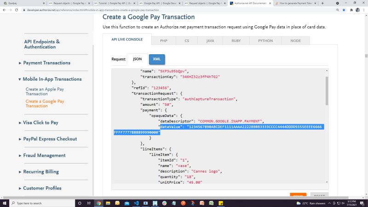Select the NODE code tab
The width and height of the screenshot is (368, 207).
click(296, 40)
